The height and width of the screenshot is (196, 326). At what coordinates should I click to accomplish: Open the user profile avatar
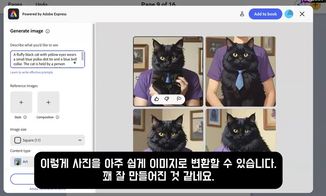click(x=289, y=14)
